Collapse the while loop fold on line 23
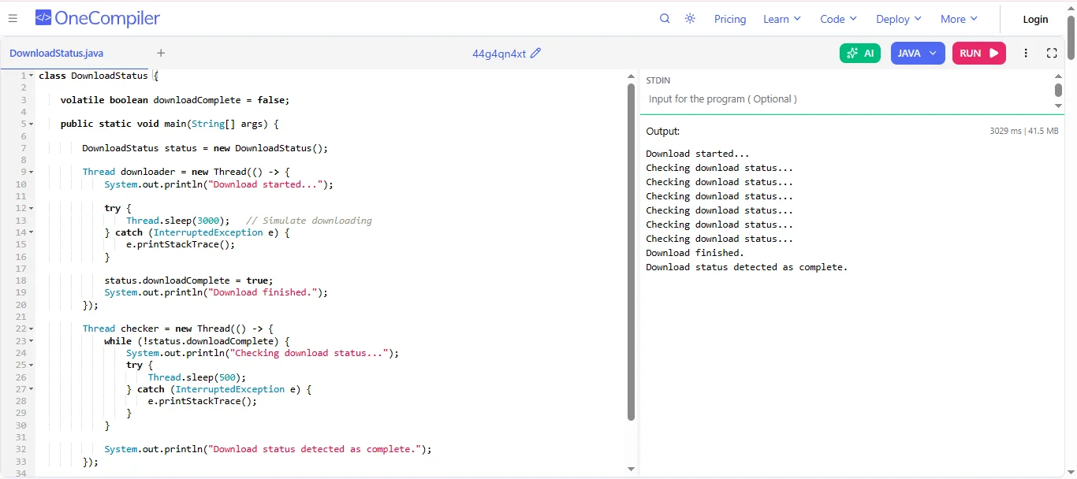The width and height of the screenshot is (1077, 479). [32, 341]
